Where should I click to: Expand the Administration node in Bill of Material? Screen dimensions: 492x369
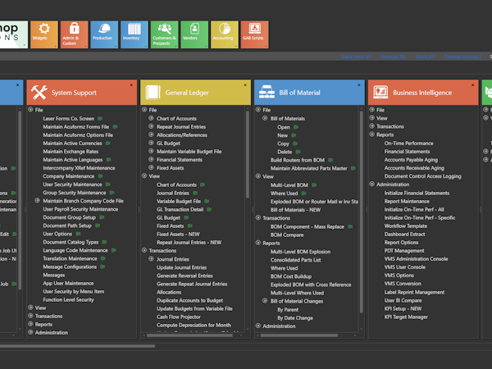[258, 326]
